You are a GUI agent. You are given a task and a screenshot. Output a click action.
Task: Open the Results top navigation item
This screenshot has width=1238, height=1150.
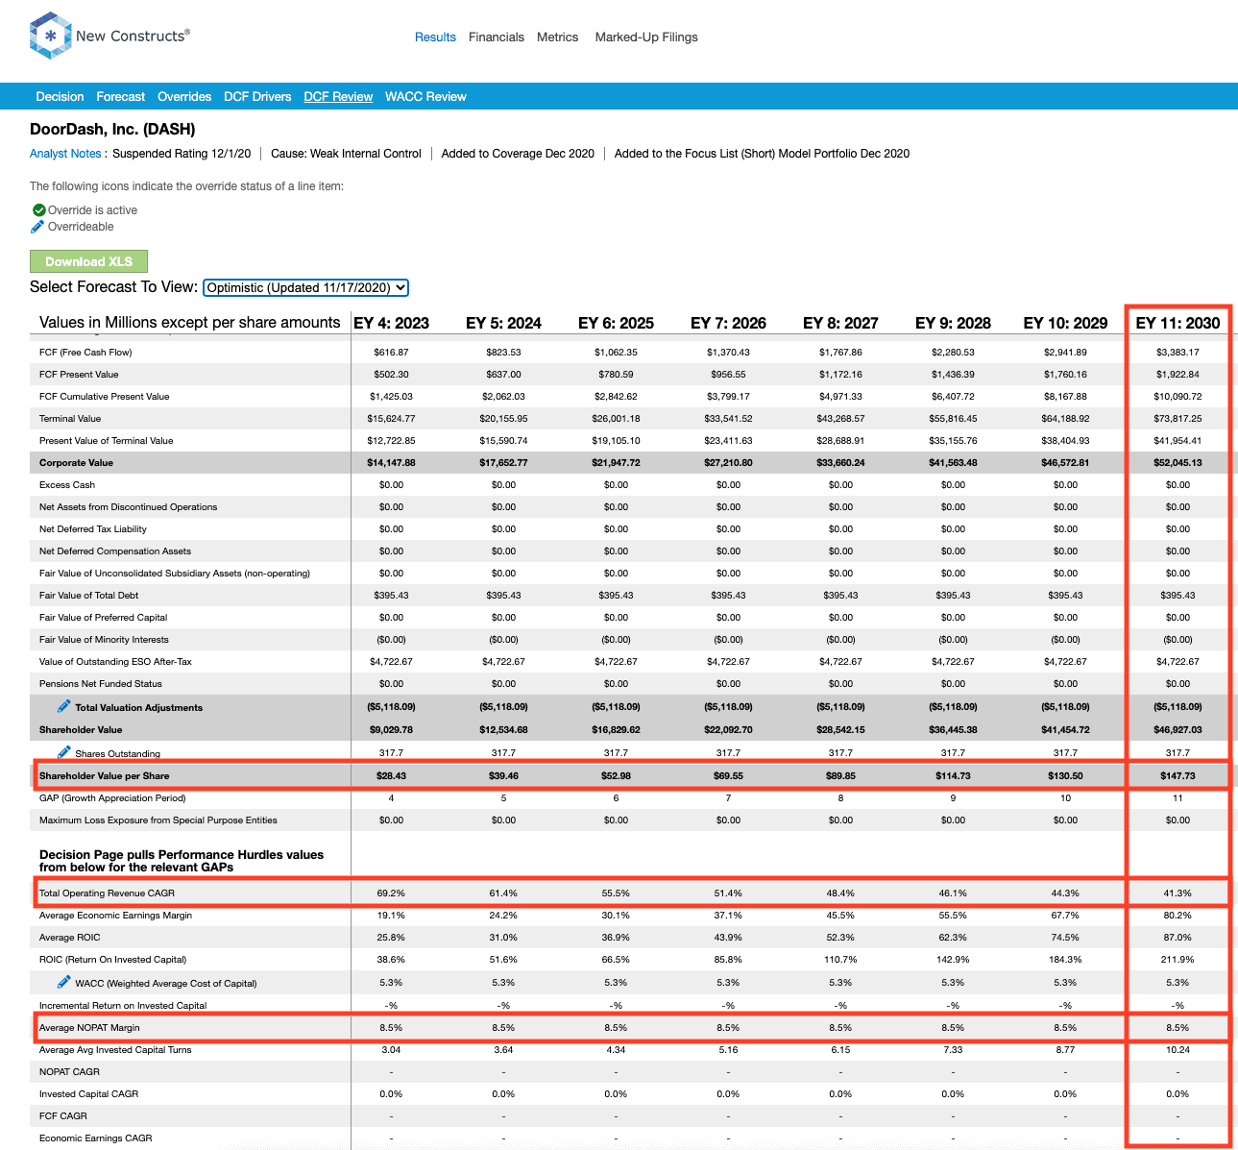point(435,37)
